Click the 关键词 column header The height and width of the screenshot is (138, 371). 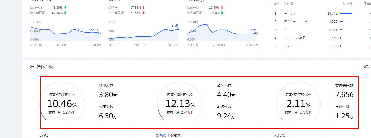(288, 4)
